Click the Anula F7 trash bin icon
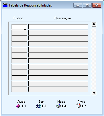Screen dimensions: 104x116 coord(79,106)
